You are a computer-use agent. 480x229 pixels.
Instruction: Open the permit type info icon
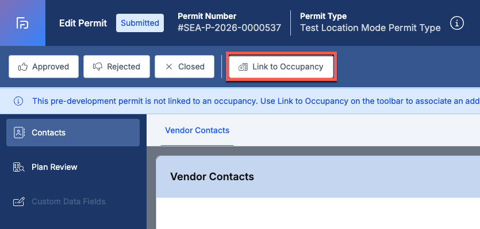(x=457, y=23)
